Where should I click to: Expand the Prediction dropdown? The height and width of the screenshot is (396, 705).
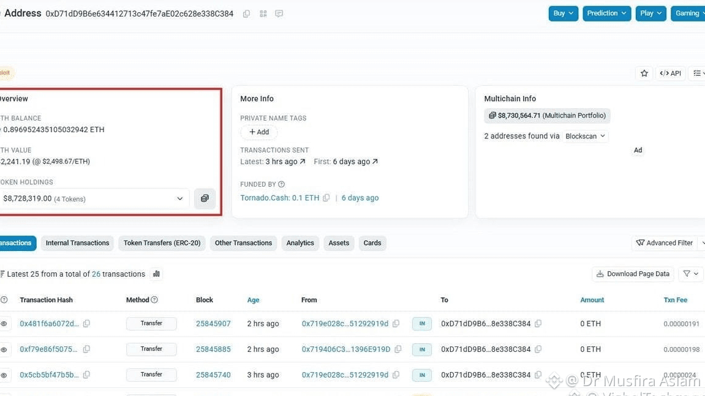tap(606, 13)
